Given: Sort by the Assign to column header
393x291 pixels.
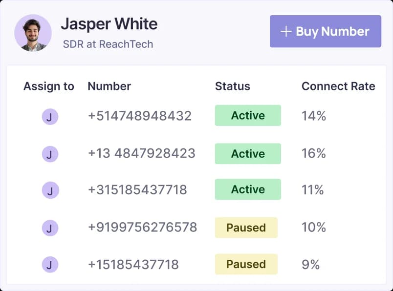Looking at the screenshot, I should point(49,86).
